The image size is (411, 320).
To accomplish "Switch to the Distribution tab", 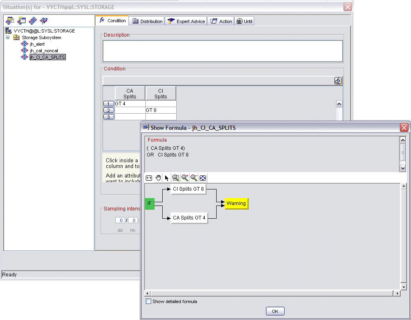I will pyautogui.click(x=147, y=21).
